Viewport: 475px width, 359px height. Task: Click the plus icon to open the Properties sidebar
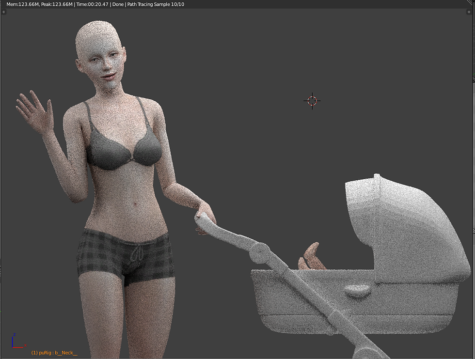point(469,12)
